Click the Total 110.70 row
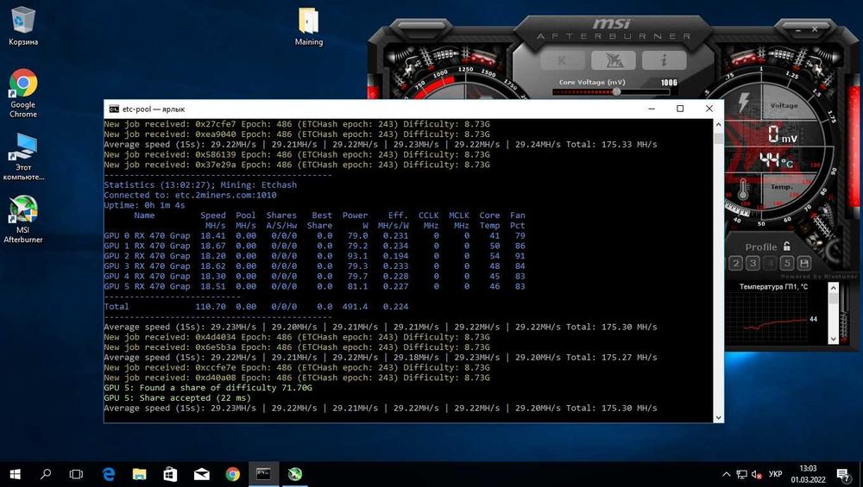 (x=256, y=307)
